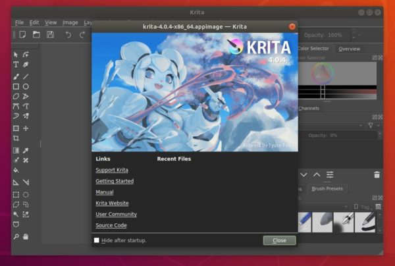395x266 pixels.
Task: Click the Open file folder icon
Action: (x=36, y=34)
